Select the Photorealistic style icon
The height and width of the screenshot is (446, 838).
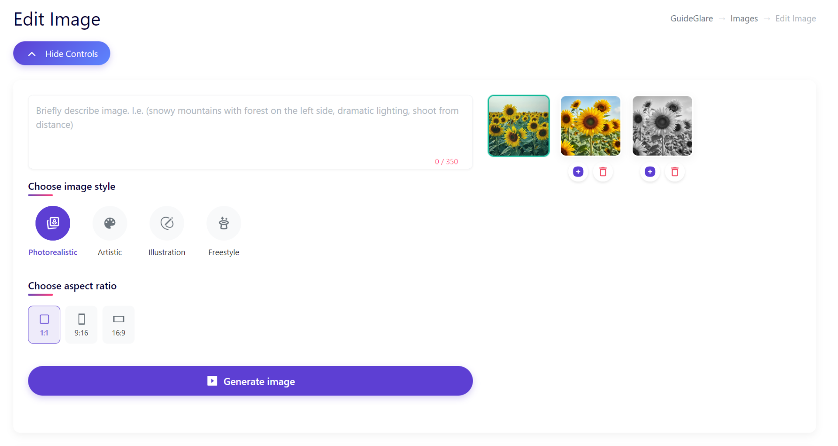(53, 223)
